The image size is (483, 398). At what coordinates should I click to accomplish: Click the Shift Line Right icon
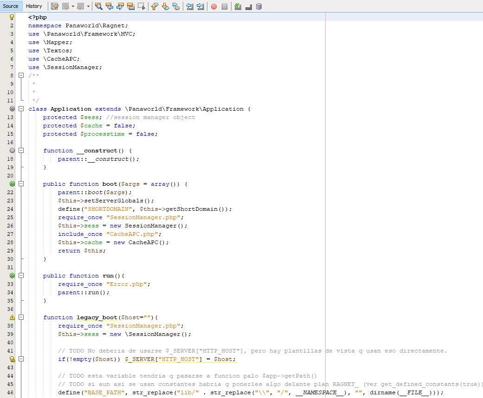click(200, 6)
